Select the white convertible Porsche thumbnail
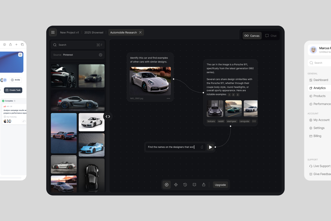 (92, 122)
